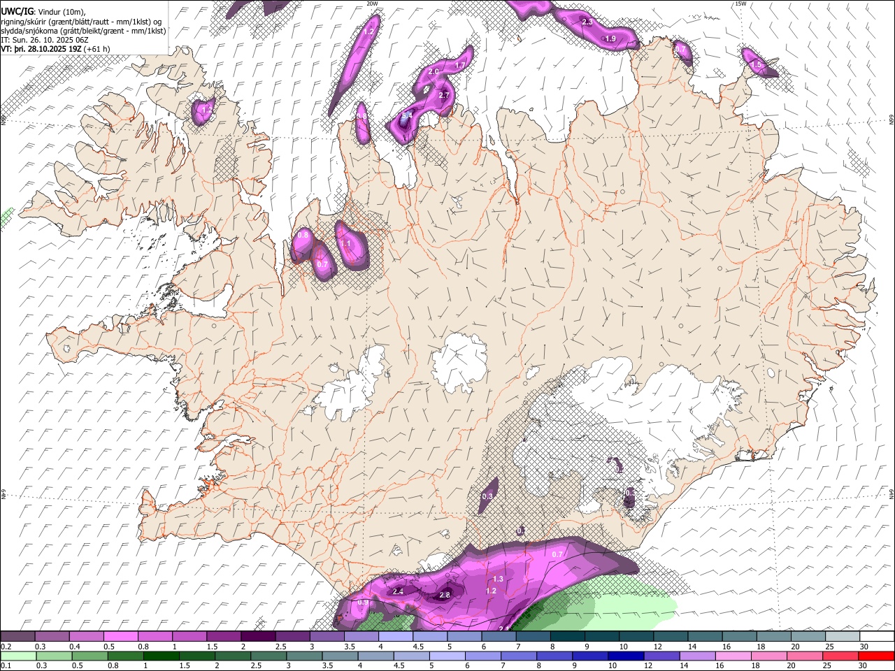Click the navy blue 10 swatch, bottom scale
The width and height of the screenshot is (895, 671).
click(625, 656)
